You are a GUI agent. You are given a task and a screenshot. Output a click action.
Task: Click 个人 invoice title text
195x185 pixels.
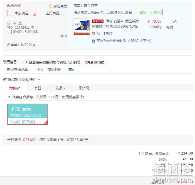click(x=40, y=70)
